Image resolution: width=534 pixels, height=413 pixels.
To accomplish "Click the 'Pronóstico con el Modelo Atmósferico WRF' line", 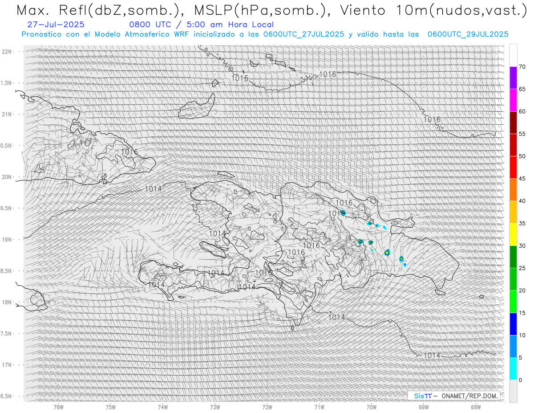I will [265, 34].
